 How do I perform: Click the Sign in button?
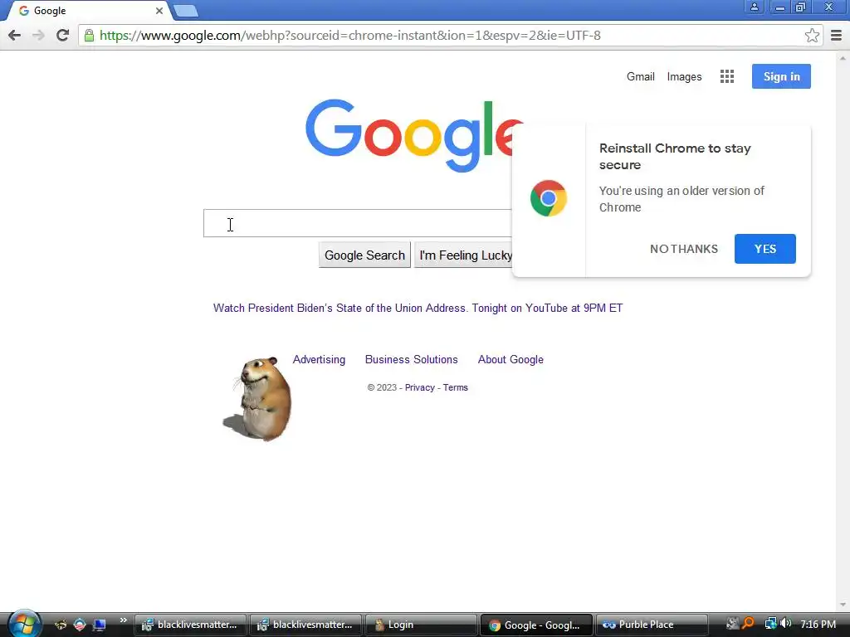[x=781, y=76]
